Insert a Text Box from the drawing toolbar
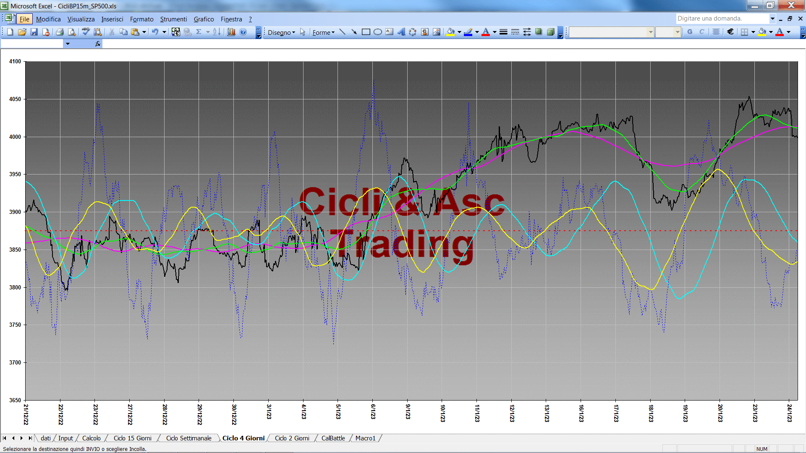This screenshot has height=453, width=806. [390, 32]
